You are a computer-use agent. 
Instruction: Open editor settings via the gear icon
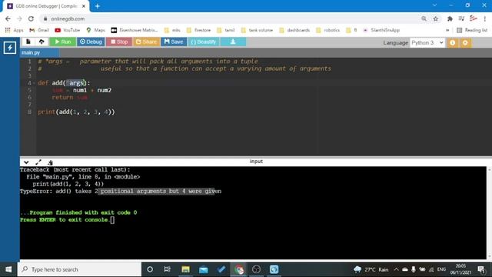tap(465, 43)
